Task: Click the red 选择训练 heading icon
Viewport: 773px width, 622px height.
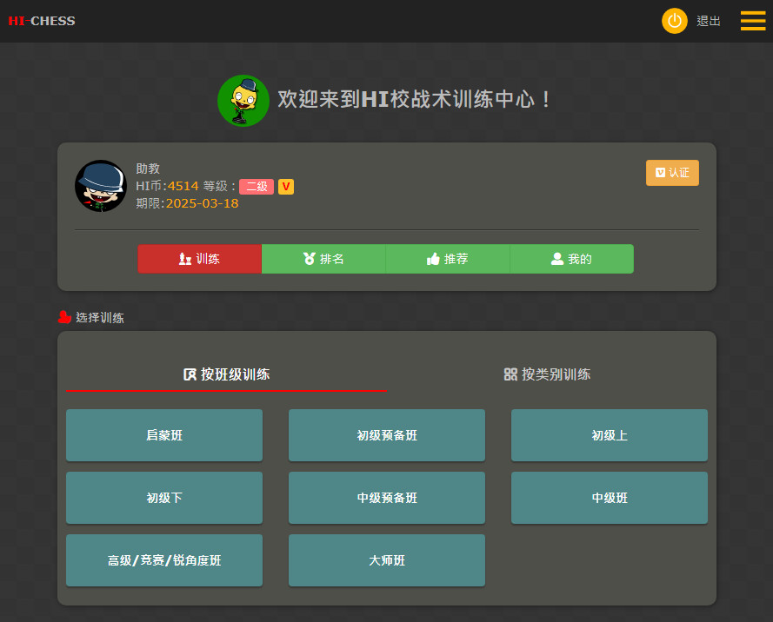Action: coord(64,317)
